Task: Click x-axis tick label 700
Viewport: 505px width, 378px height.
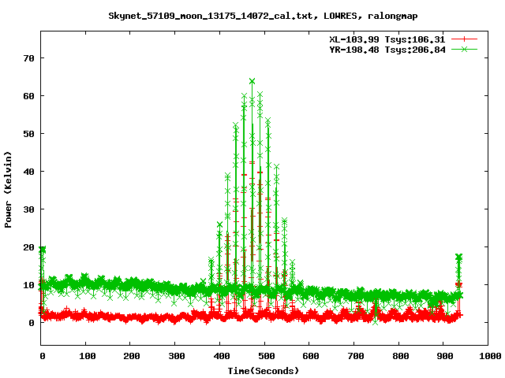Action: click(x=355, y=356)
